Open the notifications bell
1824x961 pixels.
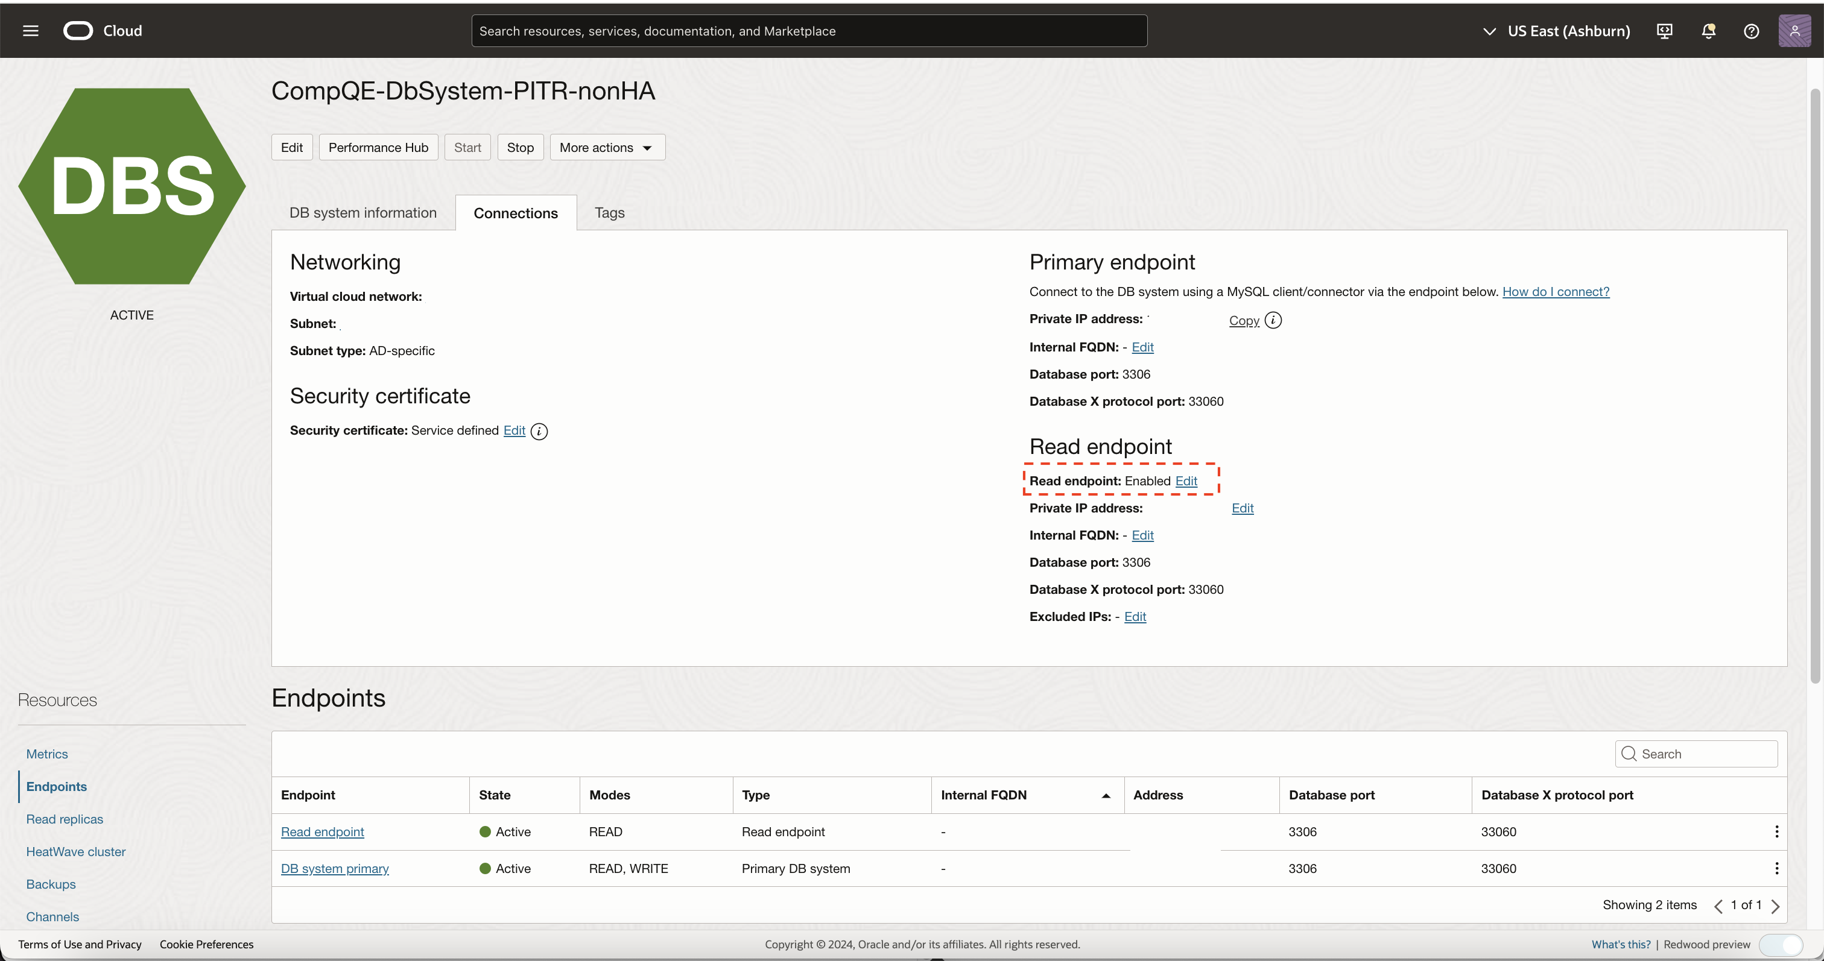tap(1709, 31)
